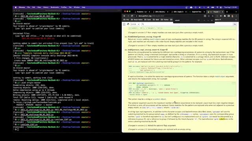Viewport: 252px width, 141px height.
Task: Click the Go search button
Action: 235,24
